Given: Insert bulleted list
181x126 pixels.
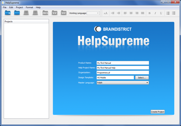Looking at the screenshot, I should (174, 13).
